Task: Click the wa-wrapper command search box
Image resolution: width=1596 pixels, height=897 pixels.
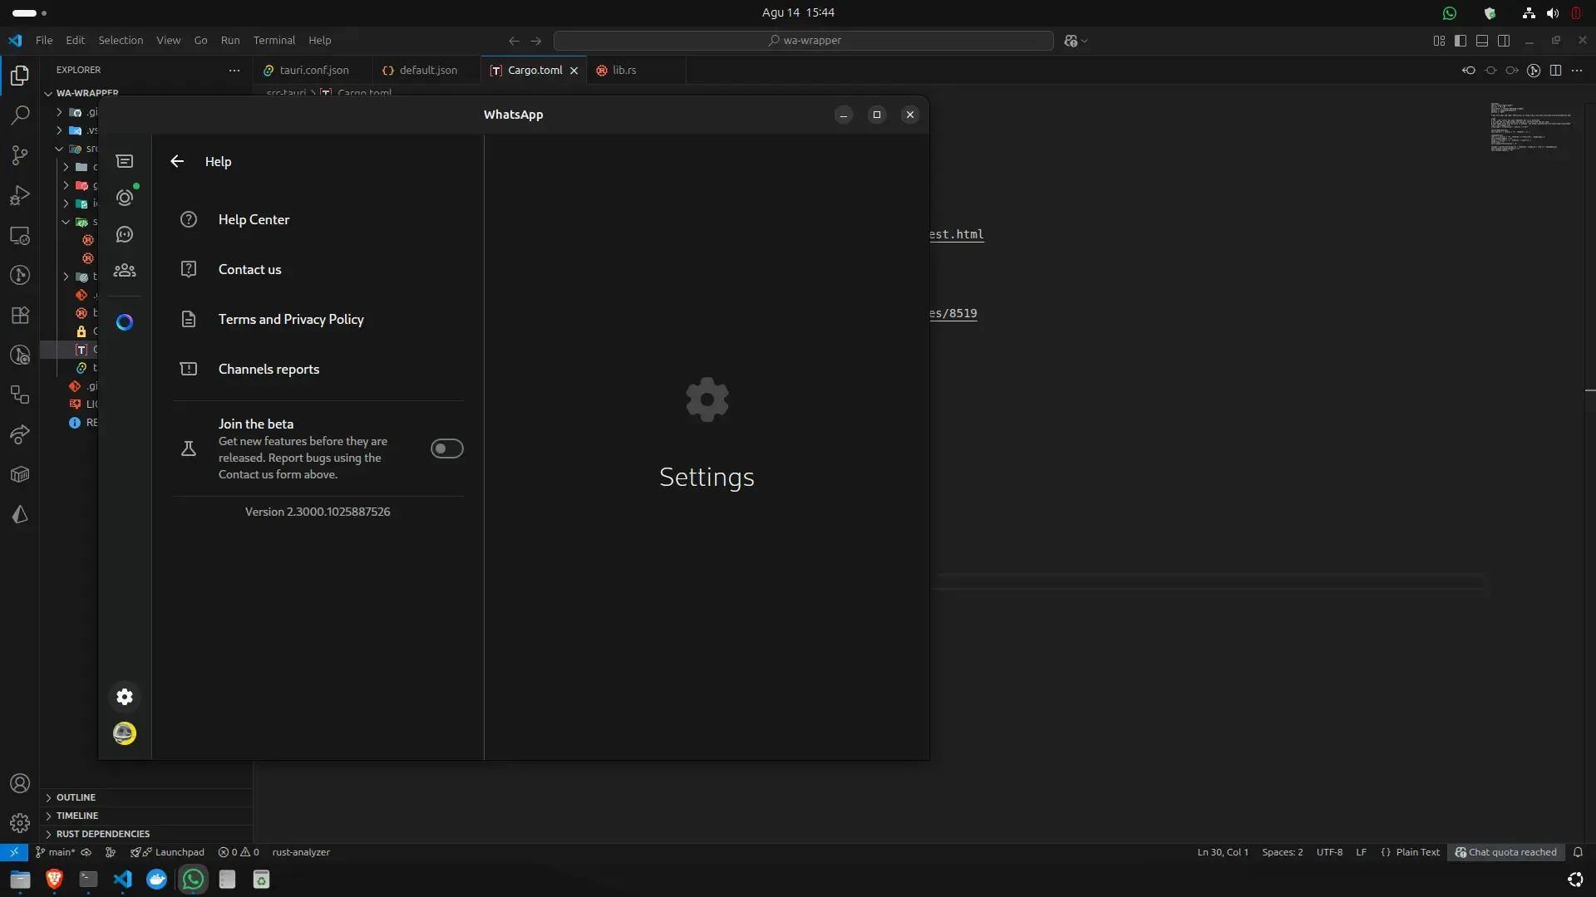Action: point(803,41)
